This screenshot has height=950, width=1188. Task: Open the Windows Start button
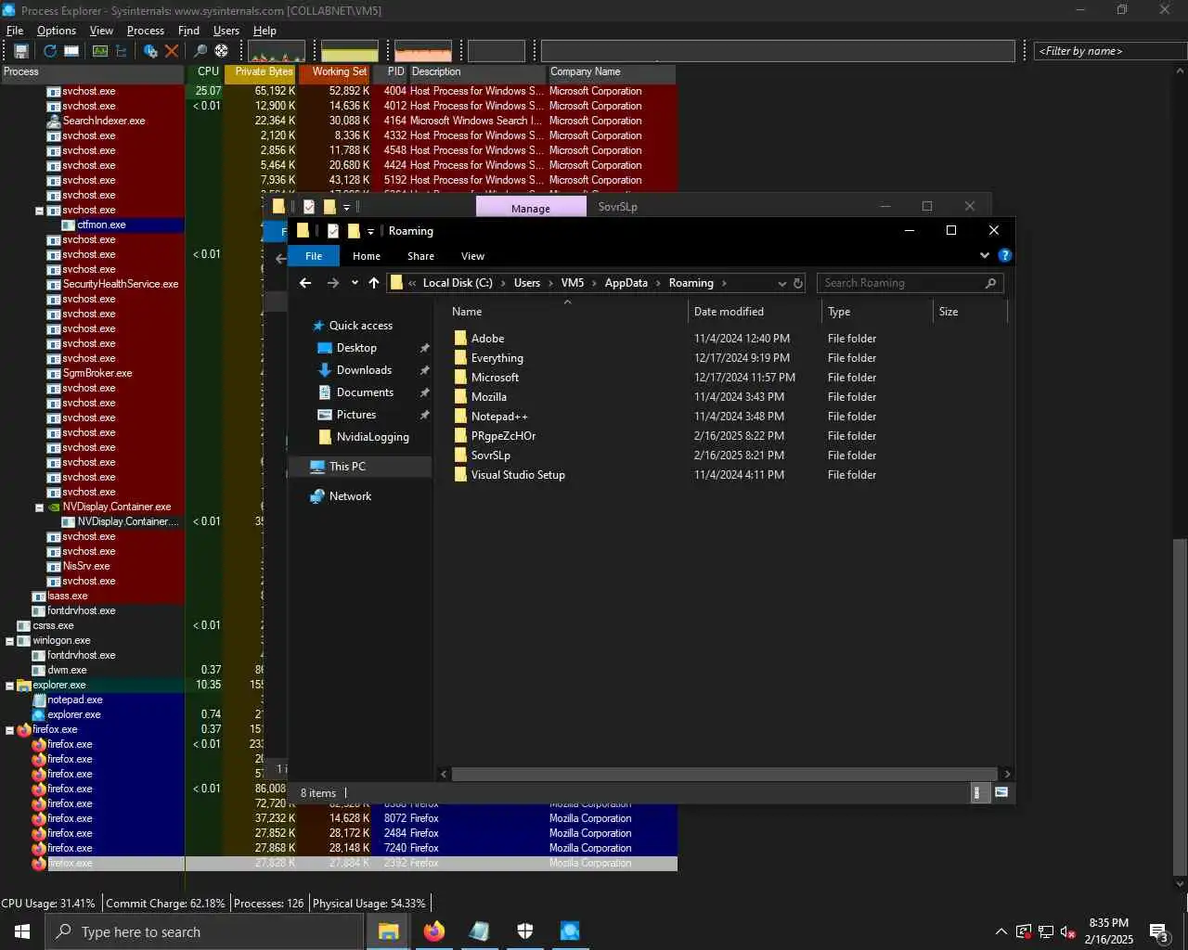[22, 931]
